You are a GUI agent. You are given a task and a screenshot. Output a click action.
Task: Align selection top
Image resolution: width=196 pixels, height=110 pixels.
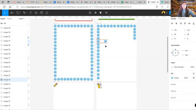(185, 24)
